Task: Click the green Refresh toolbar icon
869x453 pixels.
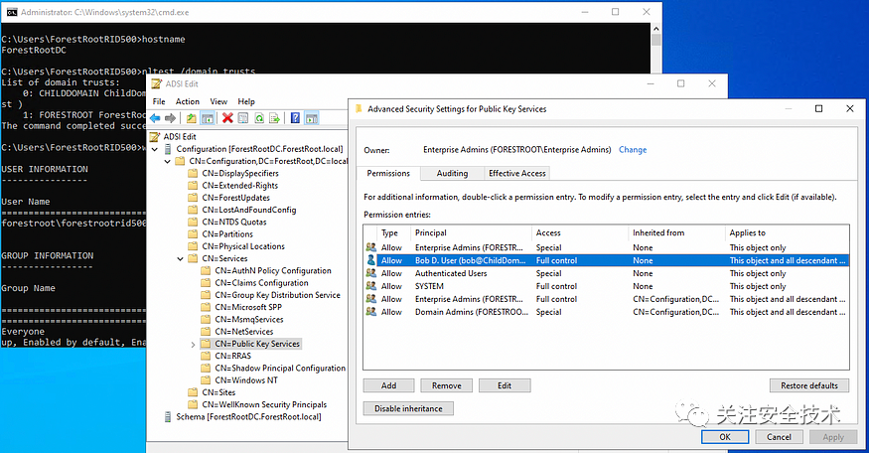Action: pos(259,118)
